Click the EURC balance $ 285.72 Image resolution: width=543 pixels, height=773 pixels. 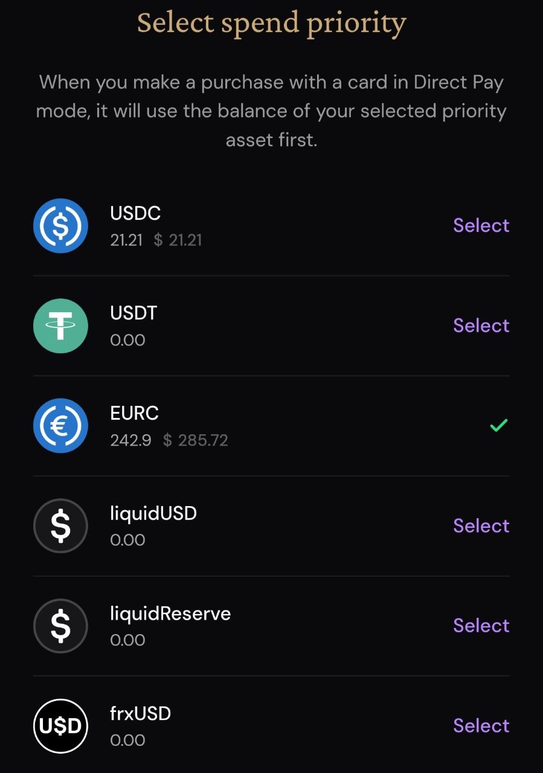(x=196, y=440)
